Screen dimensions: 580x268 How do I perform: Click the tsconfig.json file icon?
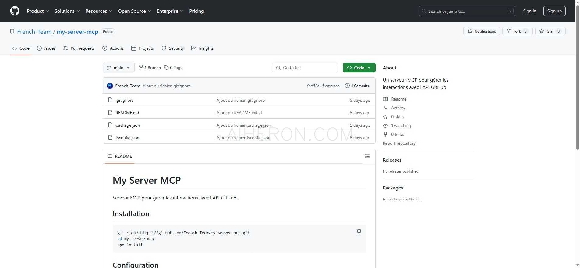tap(110, 137)
